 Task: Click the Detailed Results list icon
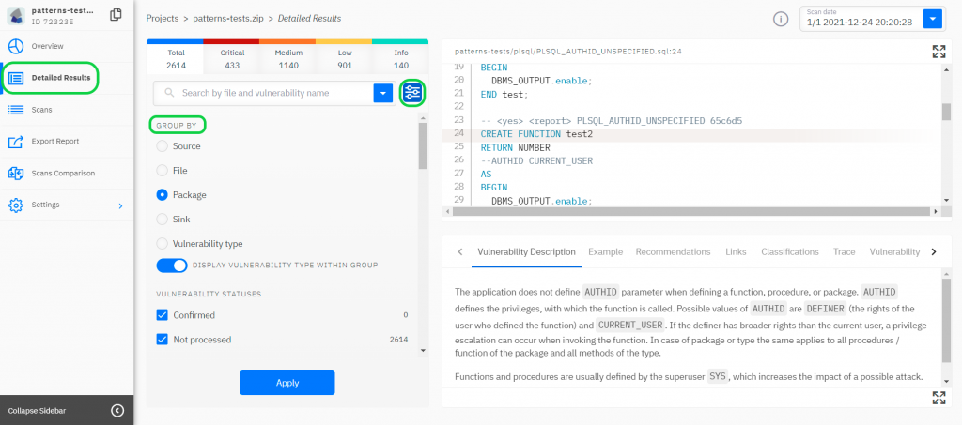click(16, 78)
